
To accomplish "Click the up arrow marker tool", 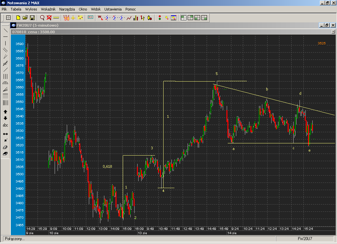I will tap(5, 112).
